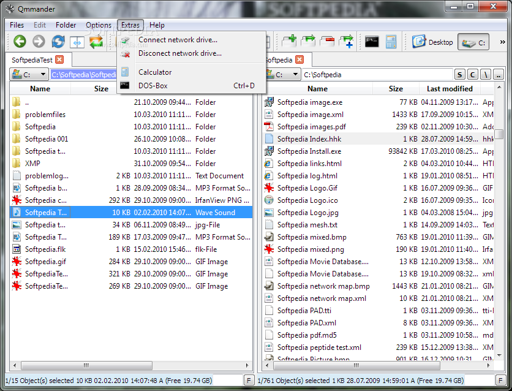Viewport: 512px width, 391px height.
Task: Click the GIMP icon of Softpedia mixed.bmp
Action: click(269, 237)
